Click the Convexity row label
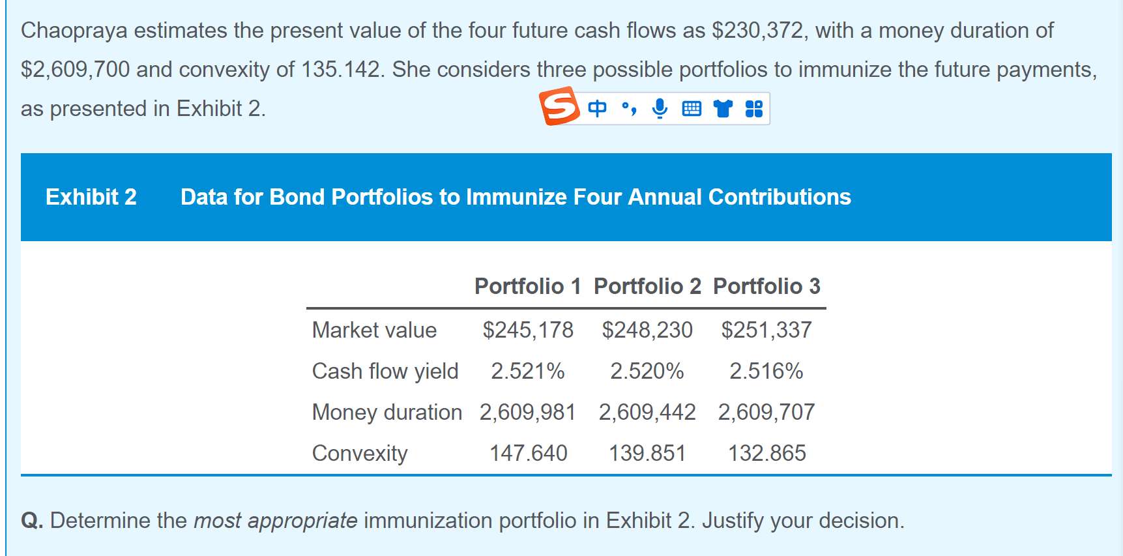The image size is (1123, 556). 360,453
